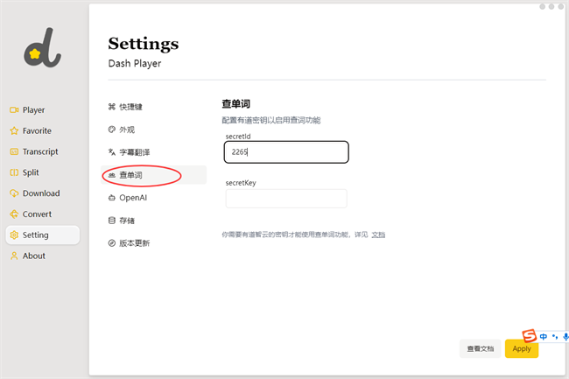
Task: Click the Sogou punctuation mode icon
Action: (555, 337)
